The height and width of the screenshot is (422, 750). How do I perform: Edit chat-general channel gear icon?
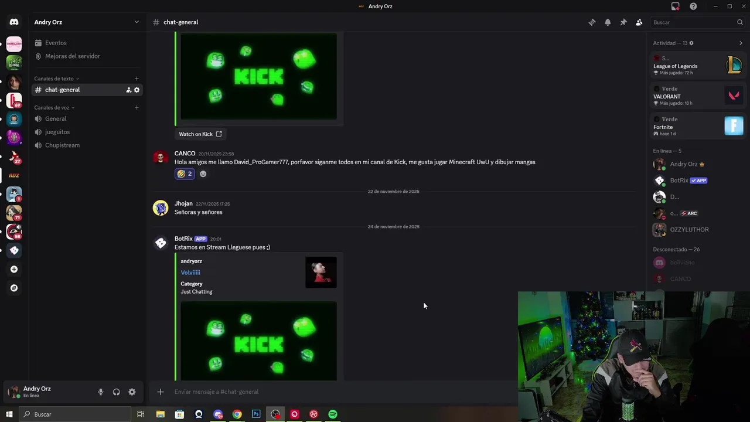137,90
